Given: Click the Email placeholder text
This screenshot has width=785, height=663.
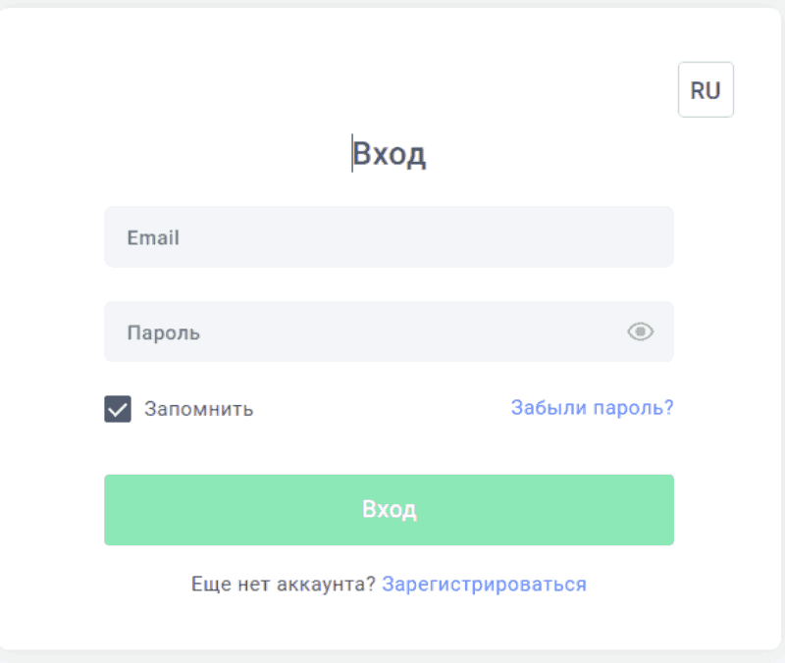Looking at the screenshot, I should pyautogui.click(x=153, y=237).
